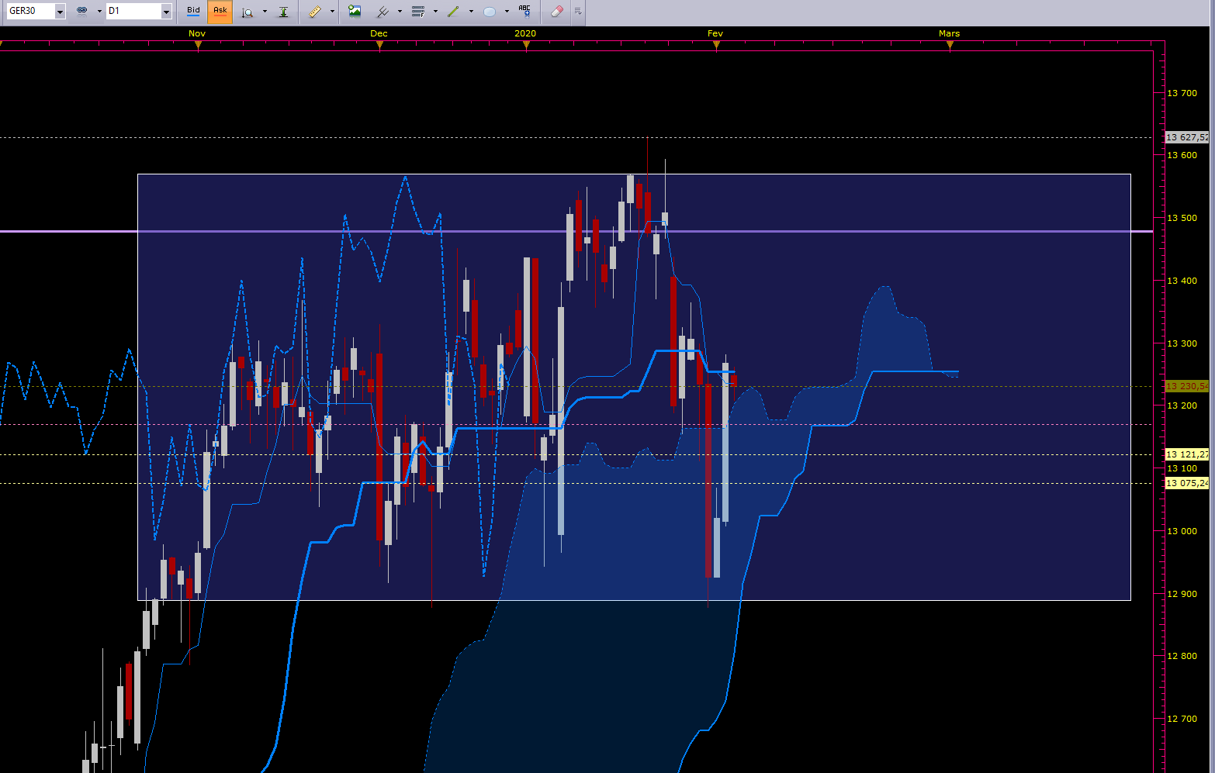Click the green vertical auto-scale icon

[x=283, y=12]
